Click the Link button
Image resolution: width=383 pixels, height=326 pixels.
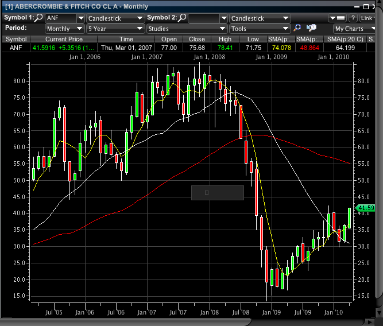point(369,18)
